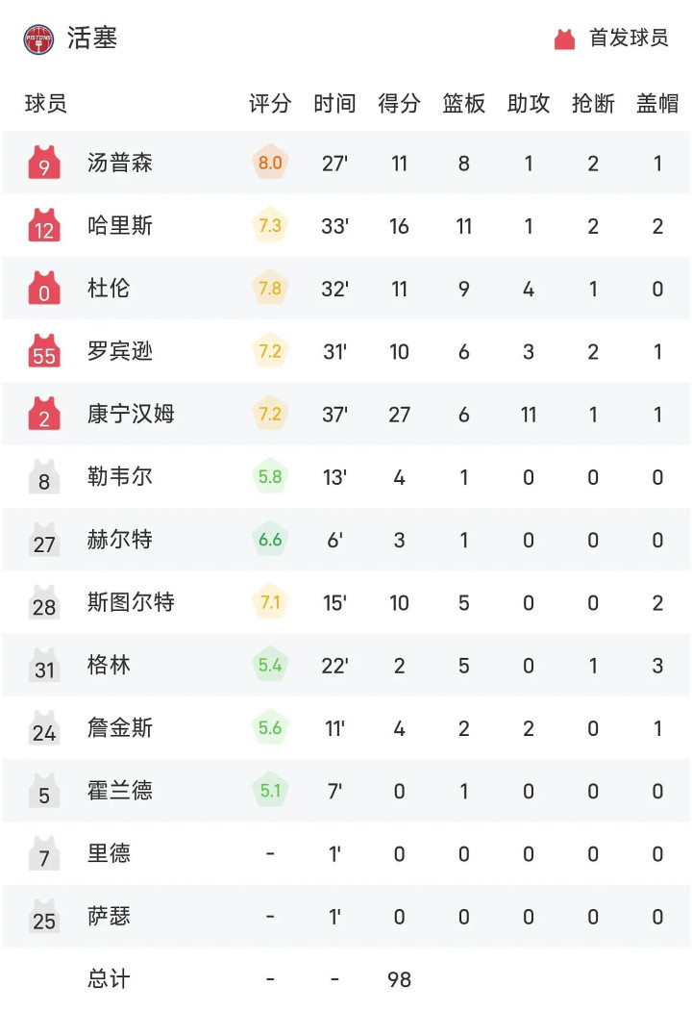Click the red starter jersey legend icon
692x1012 pixels.
tap(564, 39)
